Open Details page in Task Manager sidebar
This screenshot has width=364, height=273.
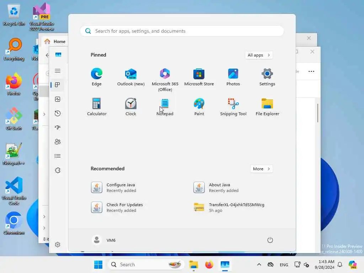pyautogui.click(x=58, y=156)
